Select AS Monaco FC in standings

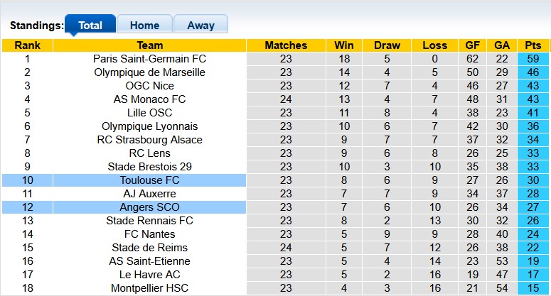click(149, 99)
